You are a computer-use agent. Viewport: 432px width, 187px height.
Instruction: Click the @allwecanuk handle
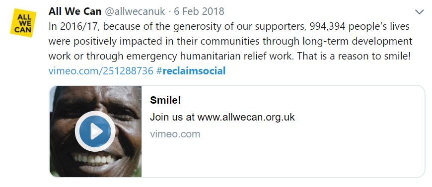pyautogui.click(x=135, y=11)
